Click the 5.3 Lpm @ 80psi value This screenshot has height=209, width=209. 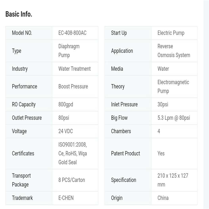tap(174, 118)
